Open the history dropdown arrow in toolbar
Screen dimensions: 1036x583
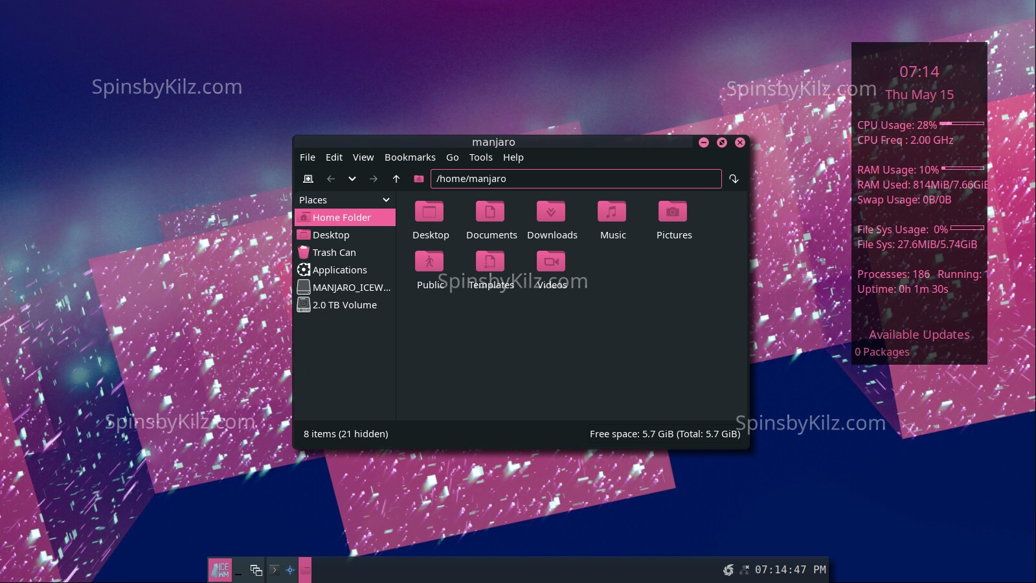pyautogui.click(x=352, y=179)
